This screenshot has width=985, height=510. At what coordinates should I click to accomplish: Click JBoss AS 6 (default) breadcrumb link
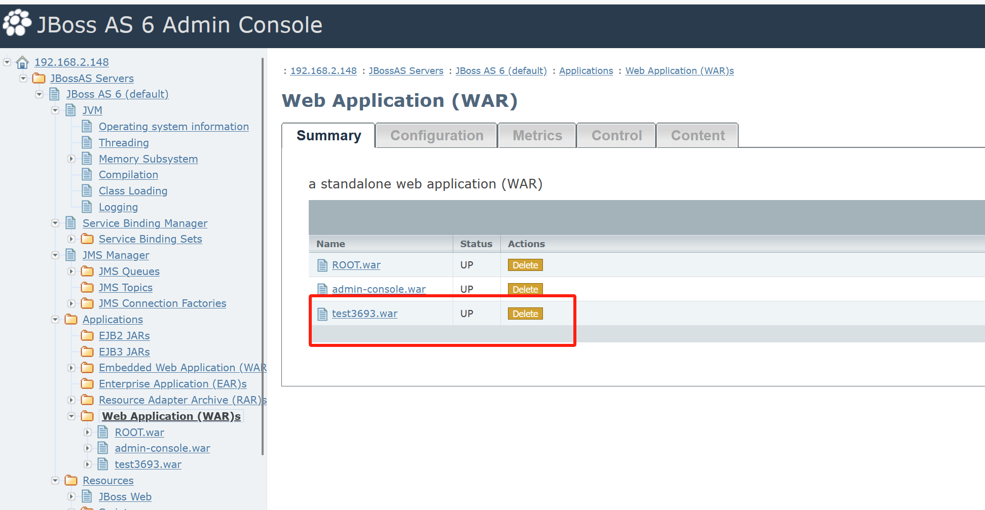[x=501, y=71]
